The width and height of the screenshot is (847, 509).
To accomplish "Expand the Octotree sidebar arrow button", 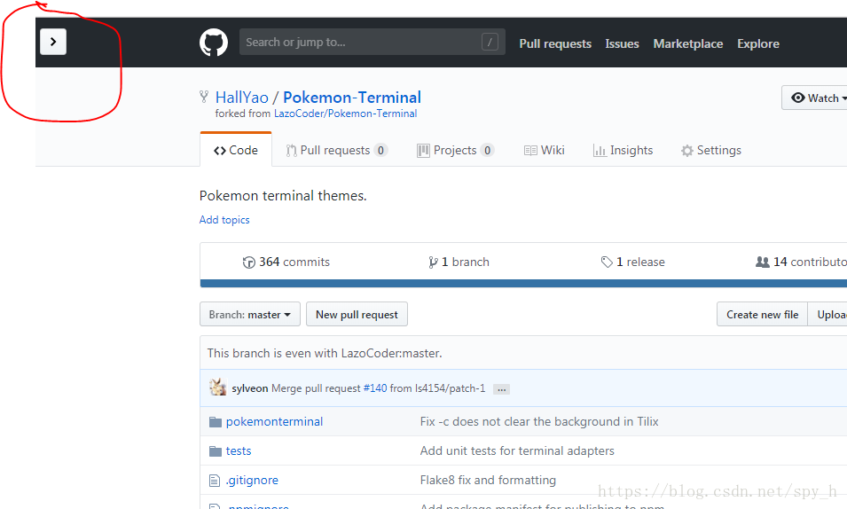I will click(53, 42).
